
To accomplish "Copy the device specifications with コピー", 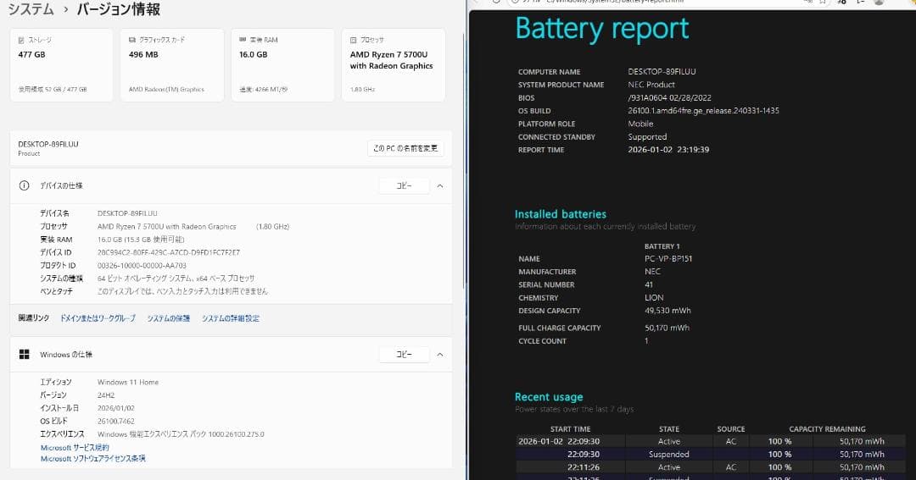I will tap(404, 185).
